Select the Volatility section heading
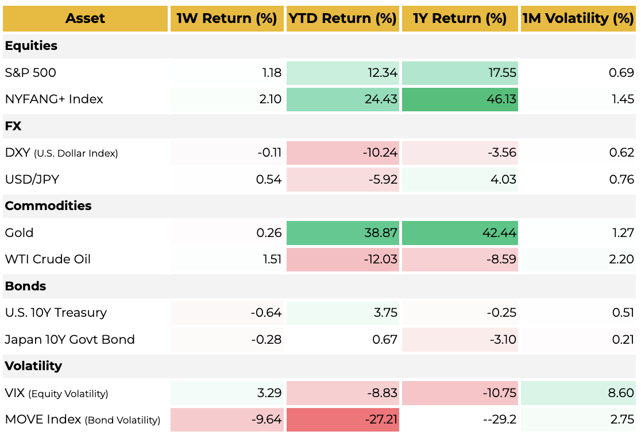 click(33, 366)
